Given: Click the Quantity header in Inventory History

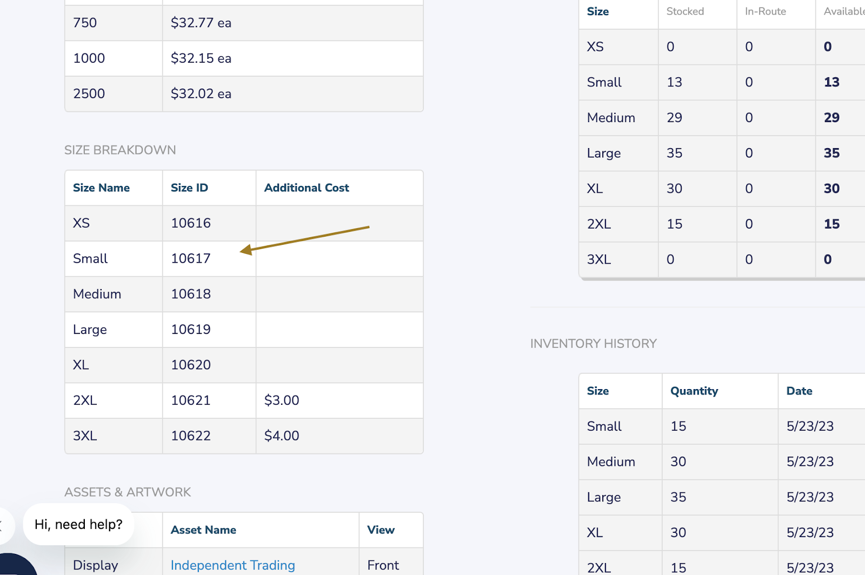Looking at the screenshot, I should point(694,391).
